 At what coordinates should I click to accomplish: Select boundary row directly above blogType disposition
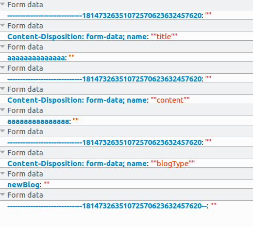[x=126, y=142]
